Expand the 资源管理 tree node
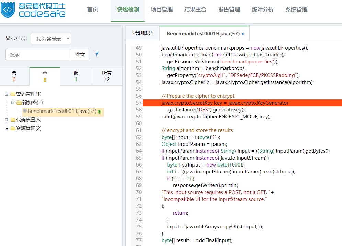Viewport: 342px width, 246px height. coord(7,128)
